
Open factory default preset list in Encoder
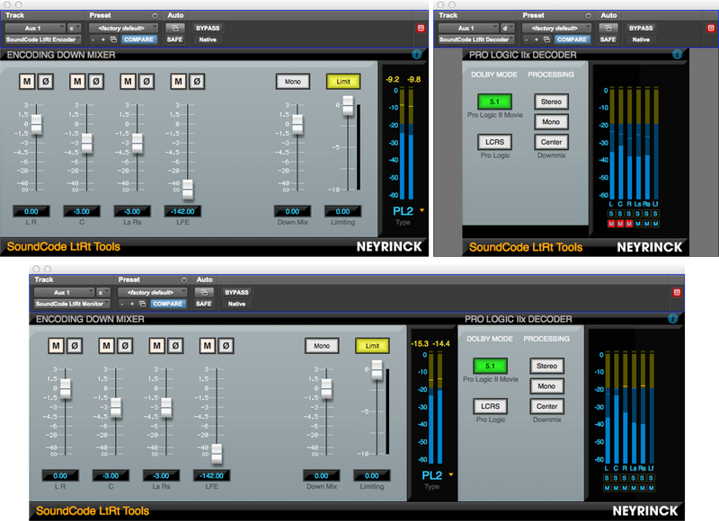coord(124,28)
